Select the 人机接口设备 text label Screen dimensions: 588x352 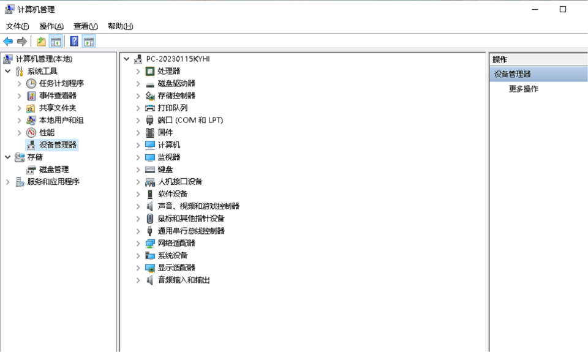coord(180,182)
